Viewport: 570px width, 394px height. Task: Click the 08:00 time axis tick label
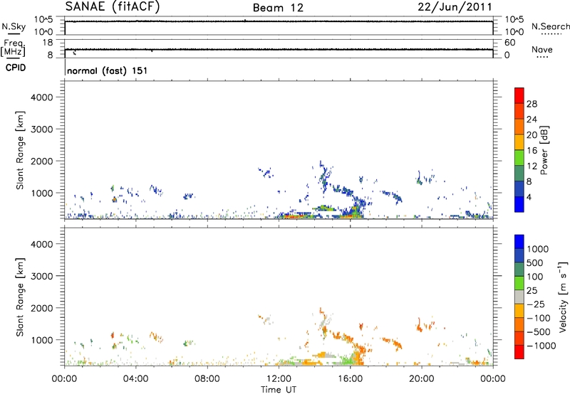click(x=207, y=379)
